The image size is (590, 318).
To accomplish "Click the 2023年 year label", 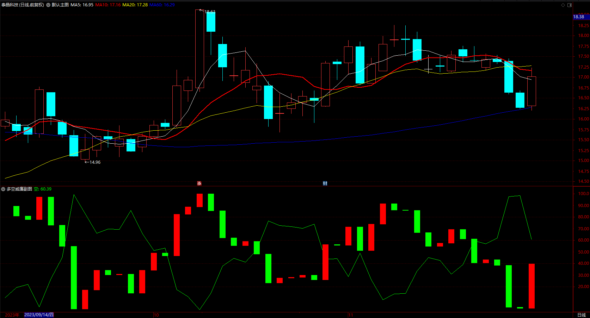I will tap(12, 315).
